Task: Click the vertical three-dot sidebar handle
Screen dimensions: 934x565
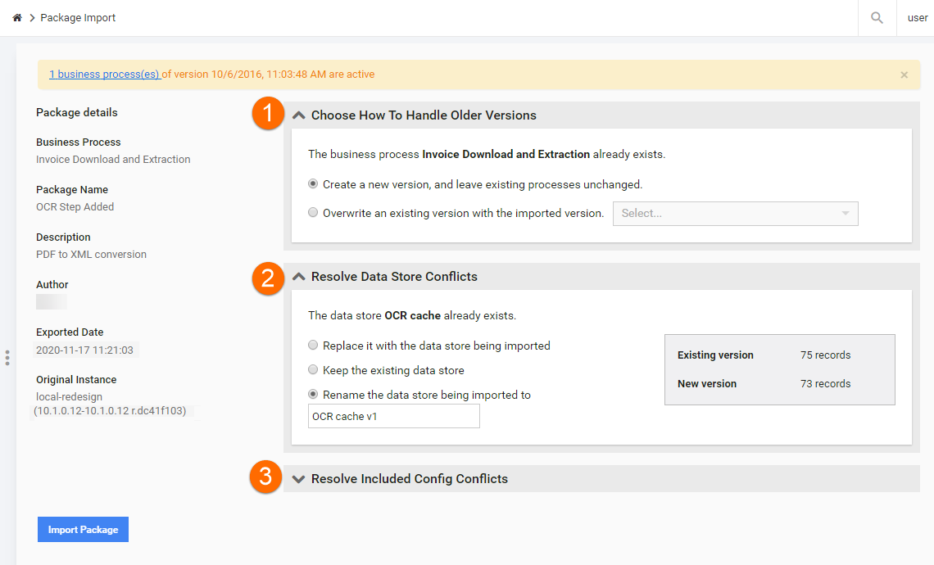Action: pos(7,358)
